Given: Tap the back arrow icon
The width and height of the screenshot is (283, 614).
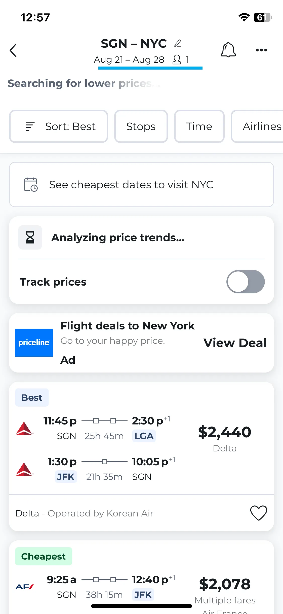Looking at the screenshot, I should pos(13,50).
